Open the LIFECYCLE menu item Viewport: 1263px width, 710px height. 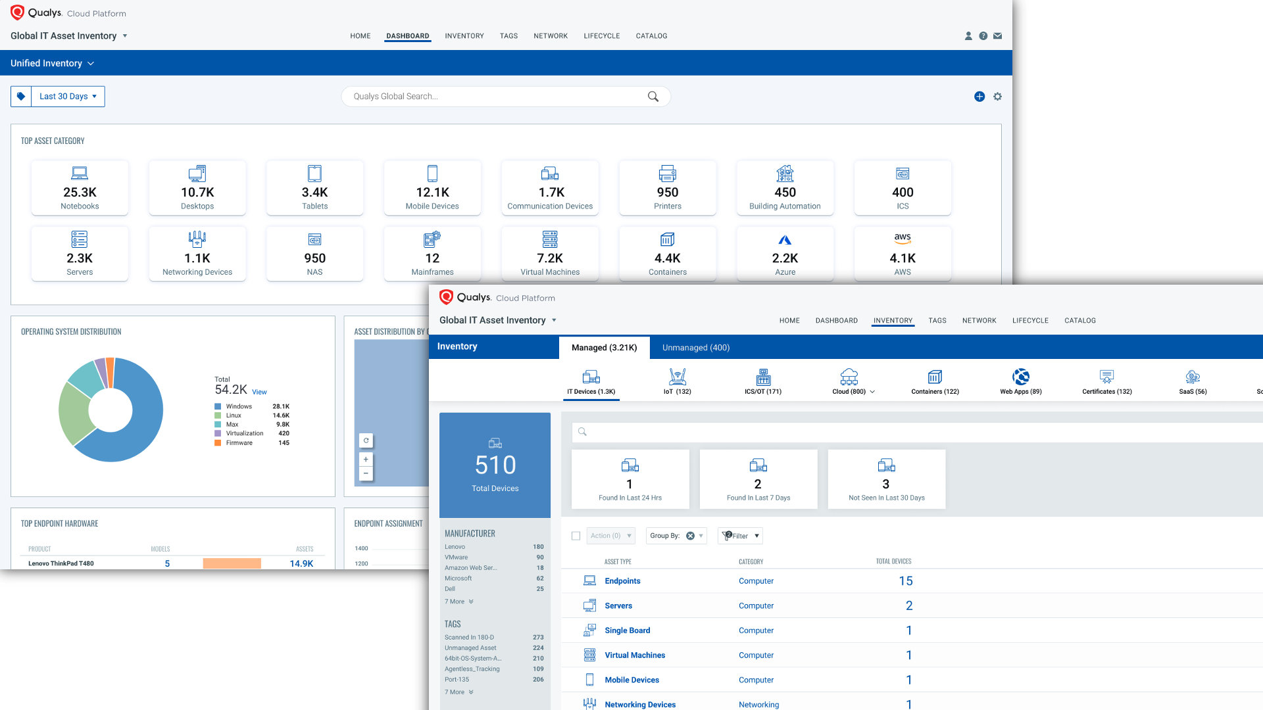(x=1030, y=321)
